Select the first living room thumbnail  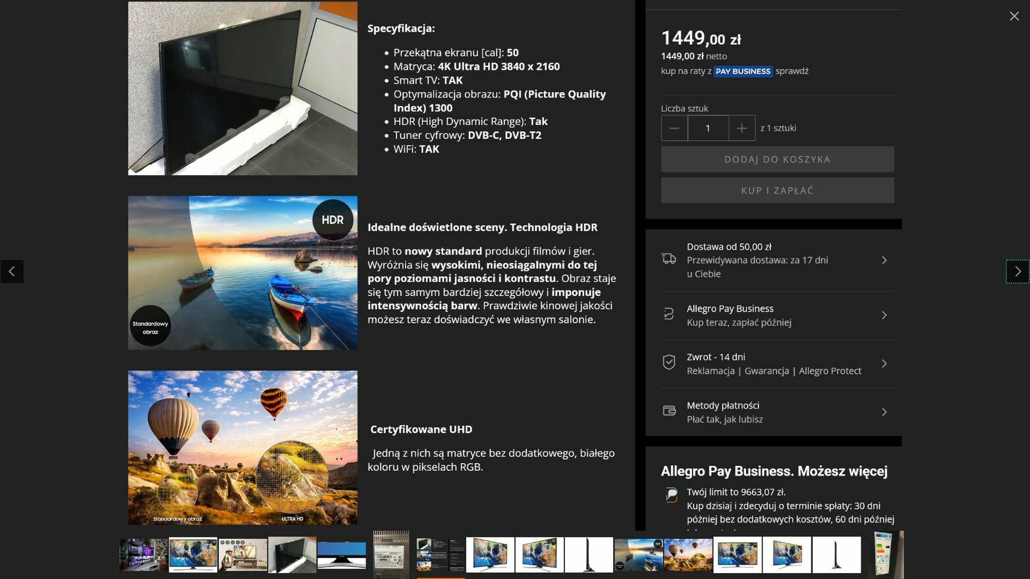coord(144,555)
